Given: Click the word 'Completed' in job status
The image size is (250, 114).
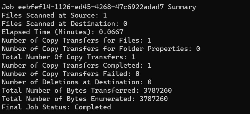Looking at the screenshot, I should tap(93, 107).
